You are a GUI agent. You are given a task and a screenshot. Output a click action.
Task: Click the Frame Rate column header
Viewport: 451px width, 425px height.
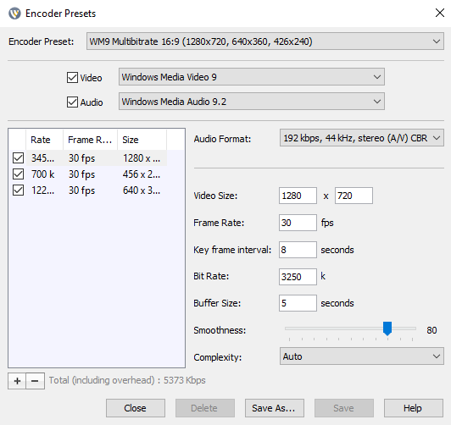click(x=90, y=140)
